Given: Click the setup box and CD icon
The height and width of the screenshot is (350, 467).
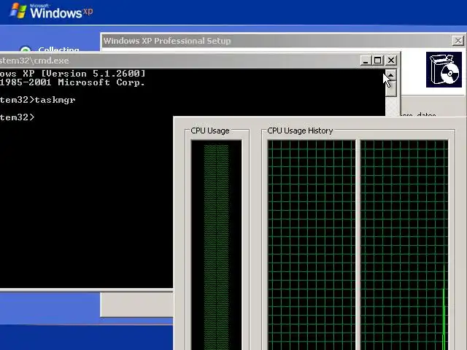Looking at the screenshot, I should click(444, 70).
